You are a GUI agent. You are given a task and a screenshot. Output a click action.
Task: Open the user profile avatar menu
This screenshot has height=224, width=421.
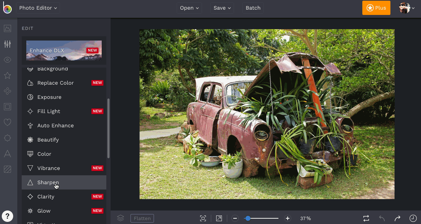pos(407,8)
